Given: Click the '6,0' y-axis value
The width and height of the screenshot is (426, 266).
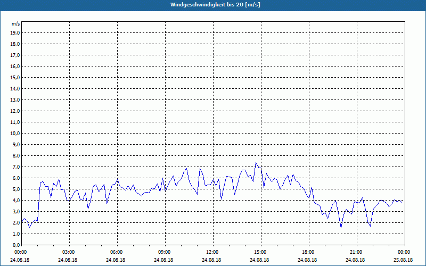Looking at the screenshot, I should click(x=16, y=178).
